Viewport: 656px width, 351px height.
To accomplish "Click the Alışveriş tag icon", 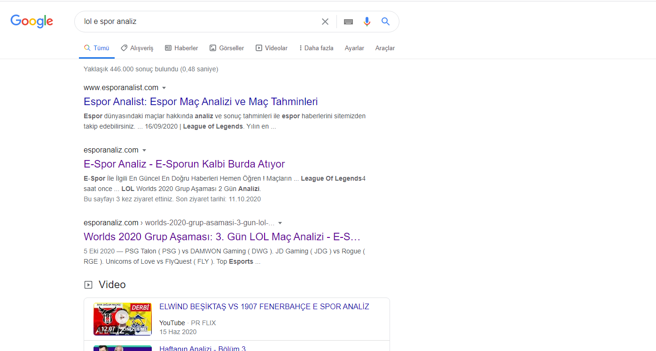I will [x=123, y=47].
